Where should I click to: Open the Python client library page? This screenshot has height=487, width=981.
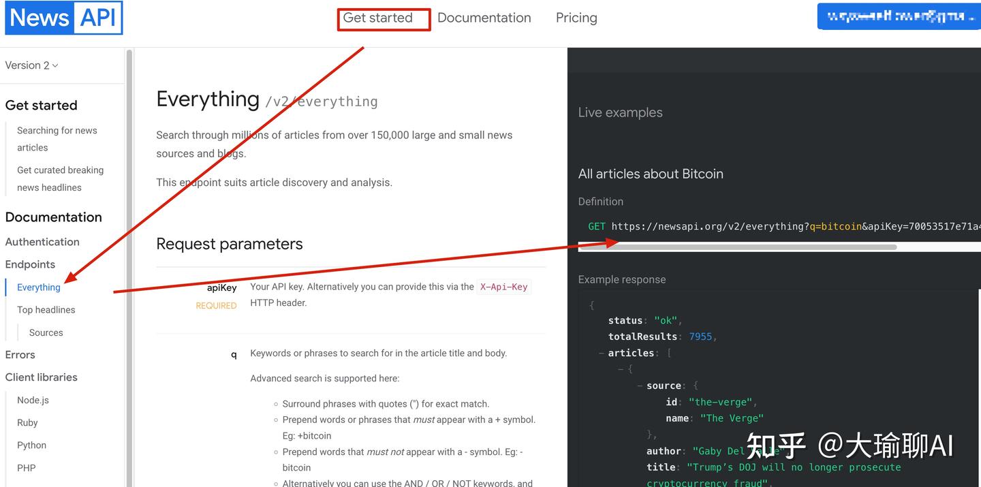pos(32,445)
